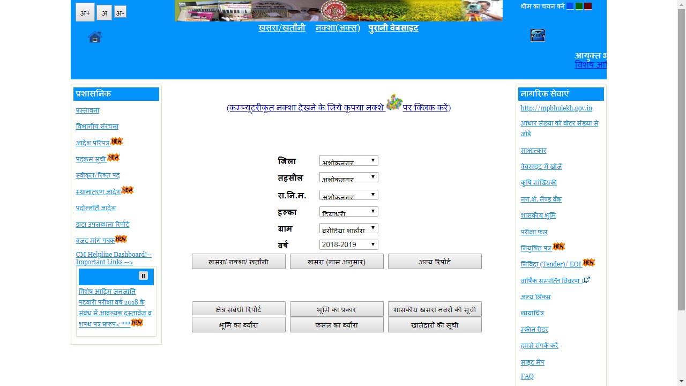Image resolution: width=686 pixels, height=386 pixels.
Task: Click the खसरा (नाम अनुसार) button
Action: pyautogui.click(x=337, y=261)
